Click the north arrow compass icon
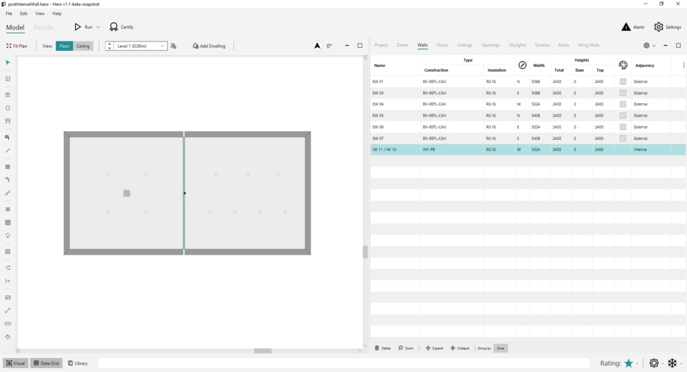This screenshot has height=372, width=687. (317, 46)
